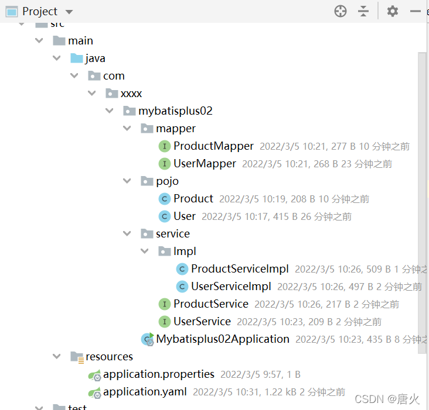The height and width of the screenshot is (410, 429).
Task: Select the mybatisplus02 package label
Action: [x=175, y=111]
